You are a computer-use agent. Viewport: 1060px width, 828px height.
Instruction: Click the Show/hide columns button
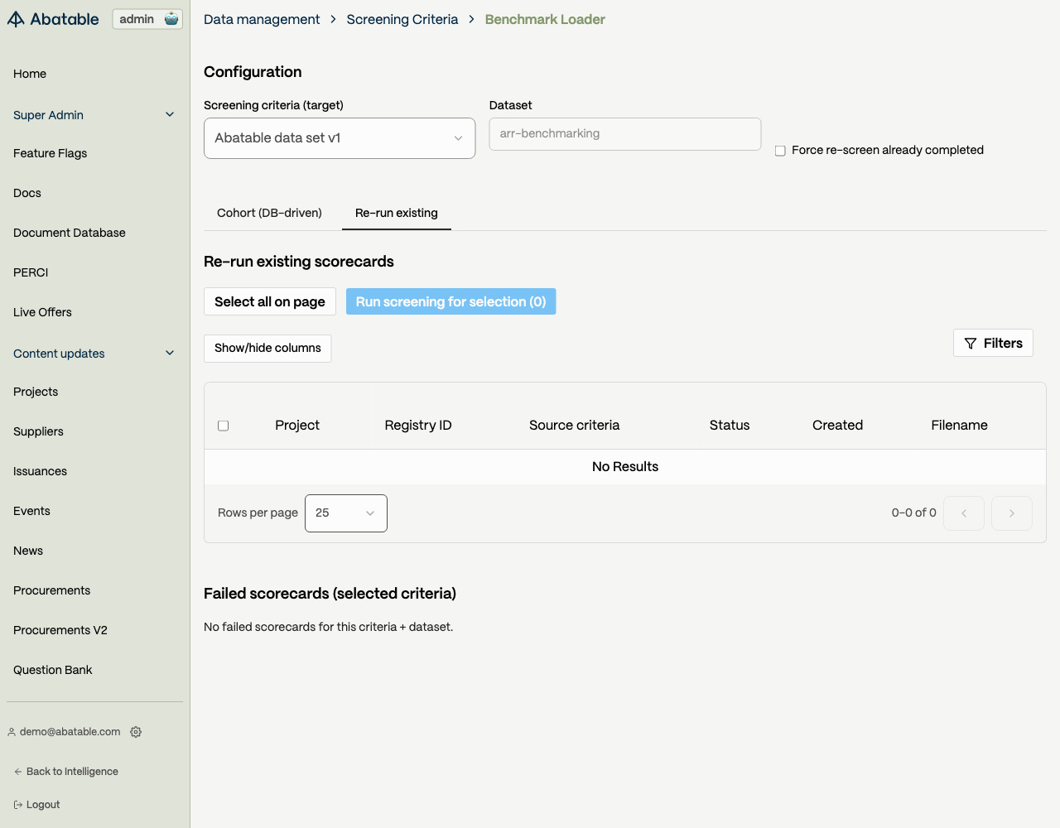coord(267,349)
